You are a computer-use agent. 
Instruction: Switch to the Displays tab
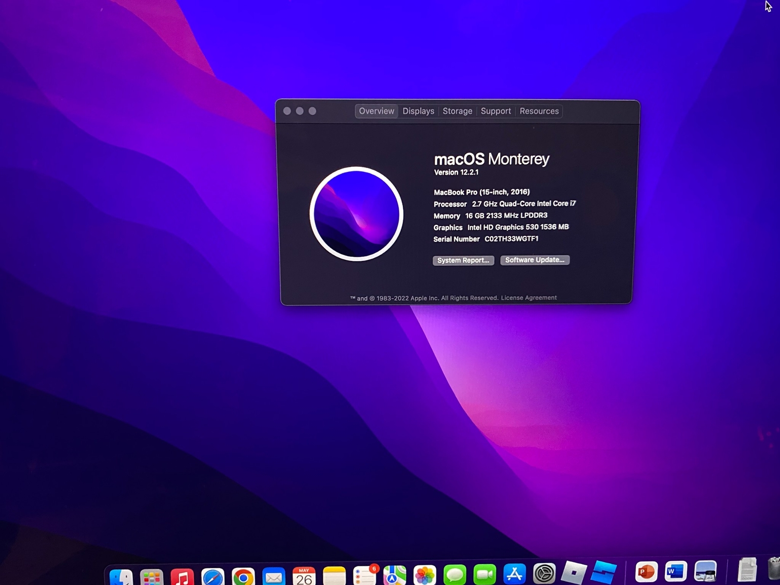pos(418,111)
